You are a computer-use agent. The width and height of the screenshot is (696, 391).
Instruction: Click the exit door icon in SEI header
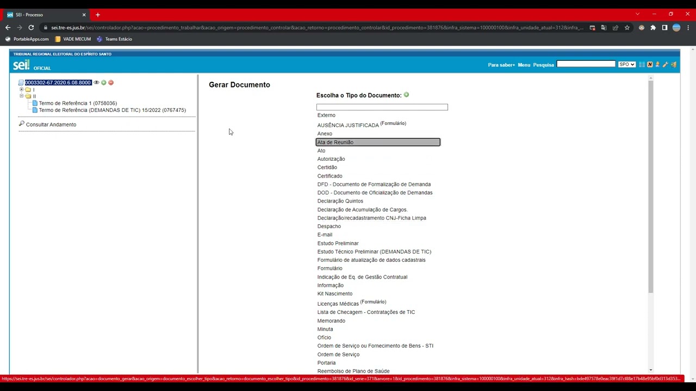(673, 65)
